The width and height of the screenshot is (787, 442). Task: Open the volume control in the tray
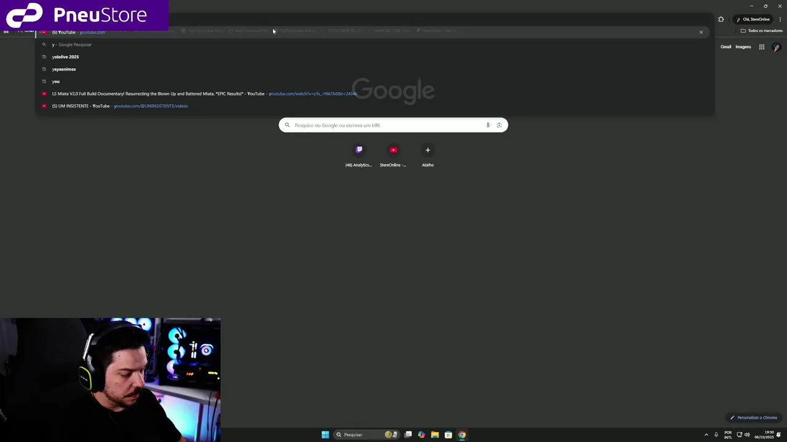point(747,435)
